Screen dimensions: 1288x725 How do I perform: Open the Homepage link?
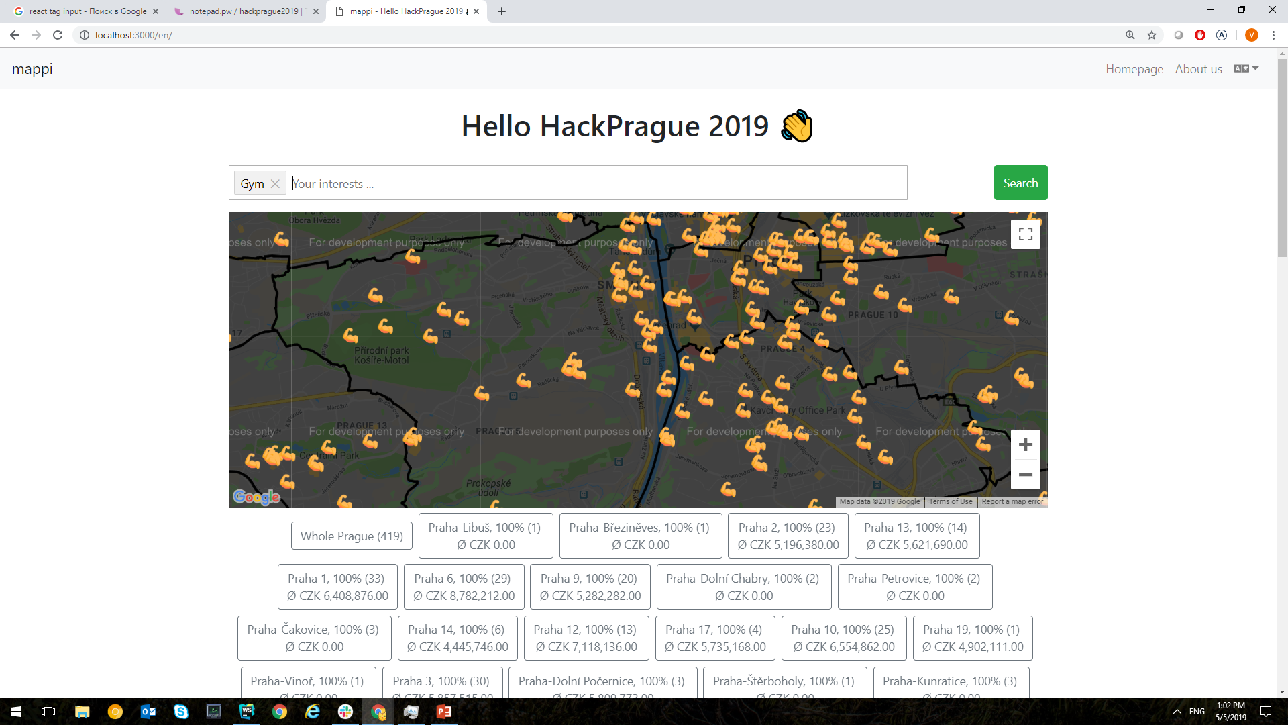[1134, 69]
